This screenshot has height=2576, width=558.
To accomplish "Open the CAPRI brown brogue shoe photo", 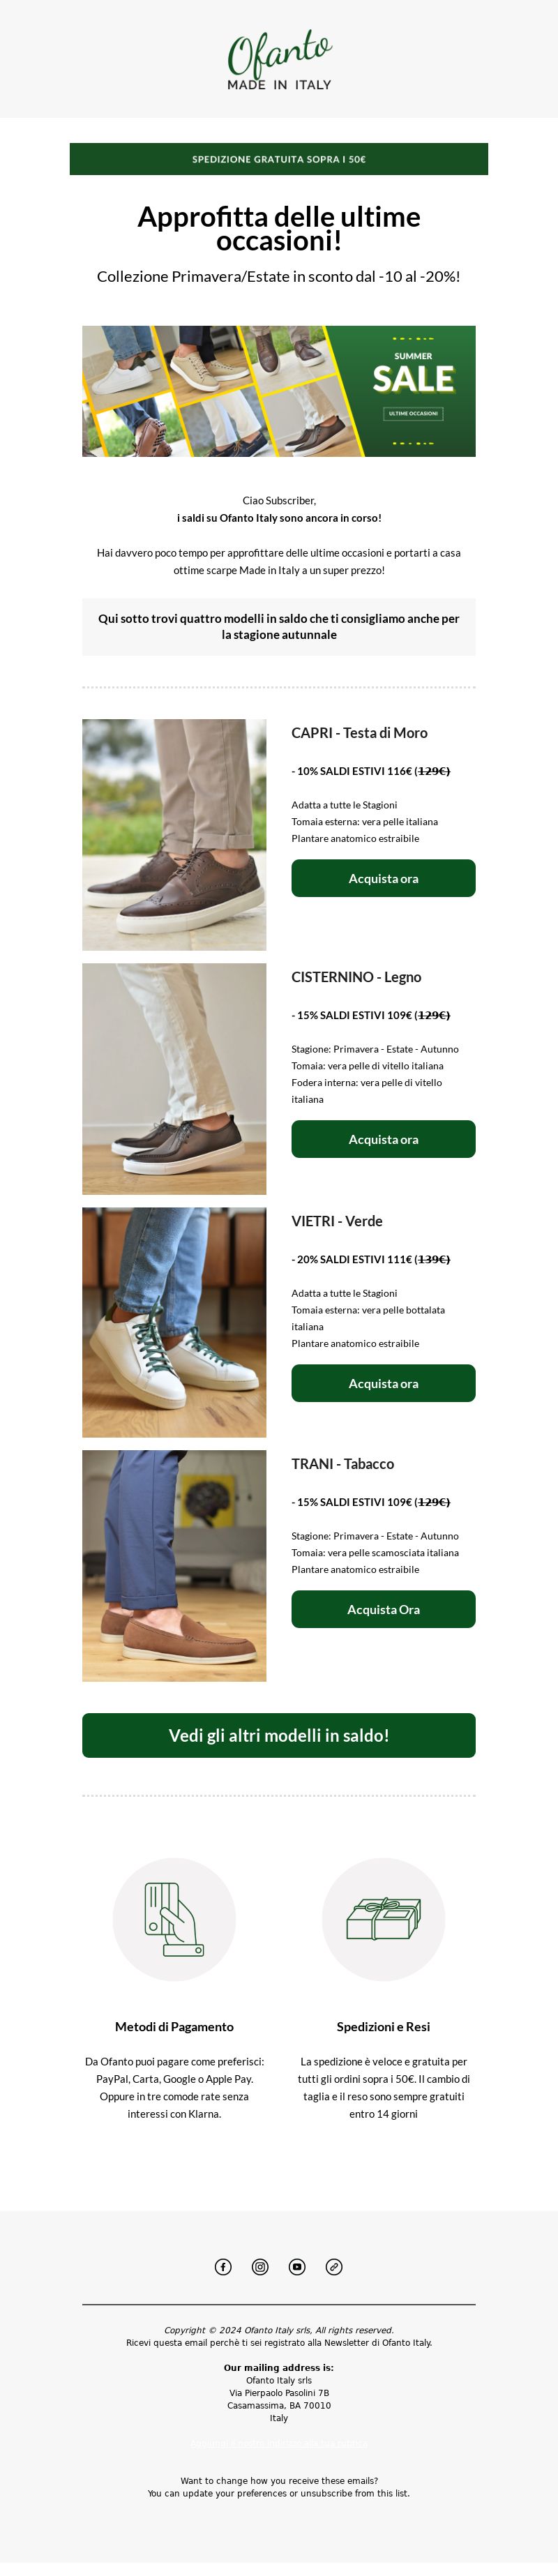I will tap(174, 835).
